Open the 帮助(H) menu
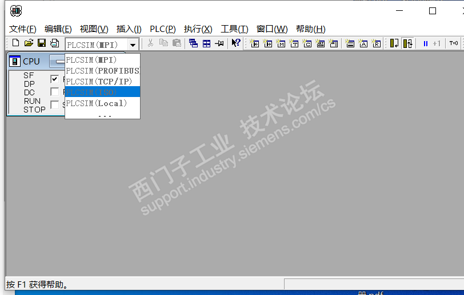 [x=311, y=29]
